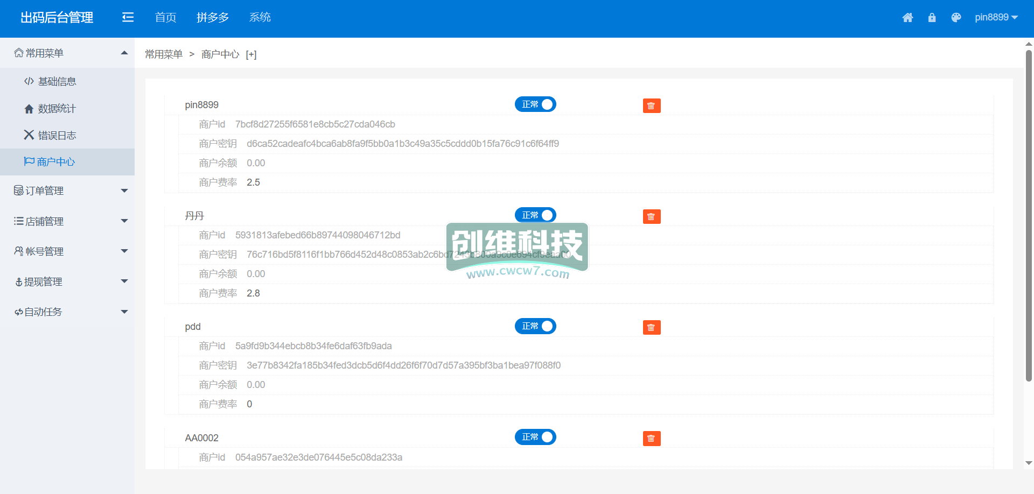The height and width of the screenshot is (494, 1034).
Task: Click the sidebar collapse icon in header
Action: click(x=128, y=18)
